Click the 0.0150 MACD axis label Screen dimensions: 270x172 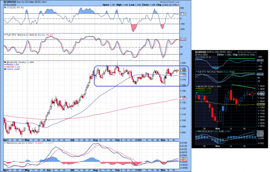[x=183, y=143]
